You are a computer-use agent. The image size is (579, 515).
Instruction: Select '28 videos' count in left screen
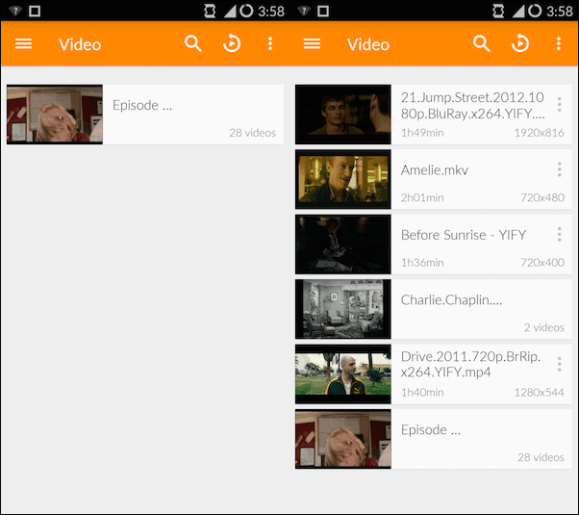click(x=252, y=132)
